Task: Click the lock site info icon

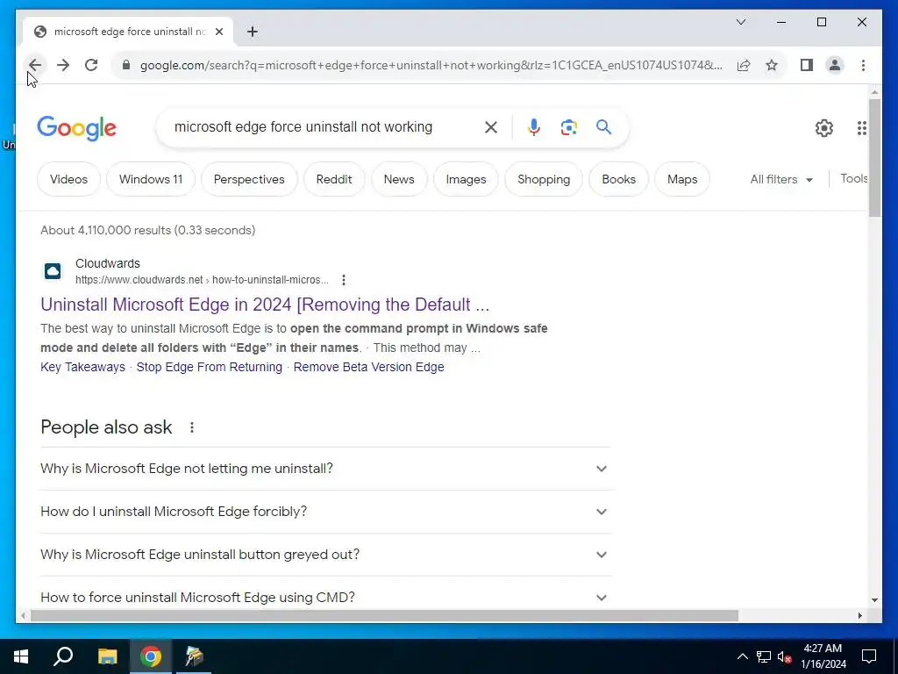Action: [x=126, y=65]
